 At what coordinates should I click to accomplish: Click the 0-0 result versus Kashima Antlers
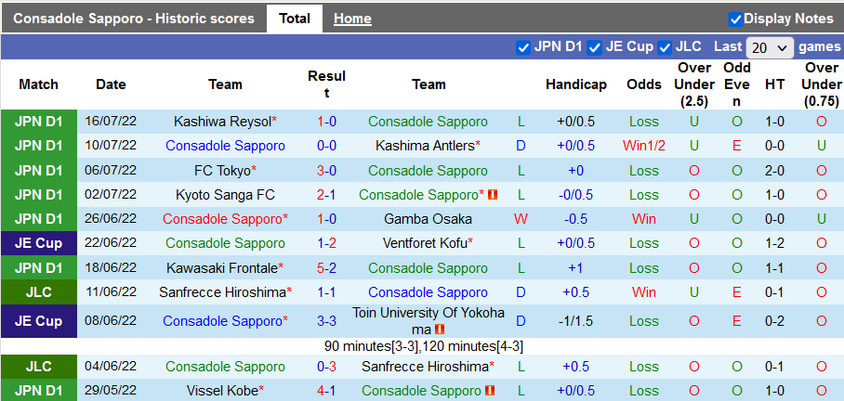pyautogui.click(x=327, y=146)
